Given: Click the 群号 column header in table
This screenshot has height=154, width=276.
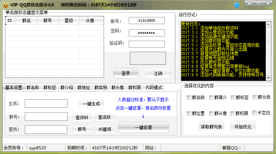Looking at the screenshot, I should tap(48, 21).
